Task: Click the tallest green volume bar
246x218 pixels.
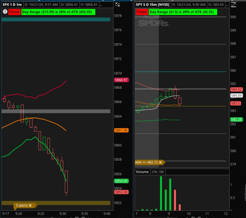Action: [x=161, y=193]
